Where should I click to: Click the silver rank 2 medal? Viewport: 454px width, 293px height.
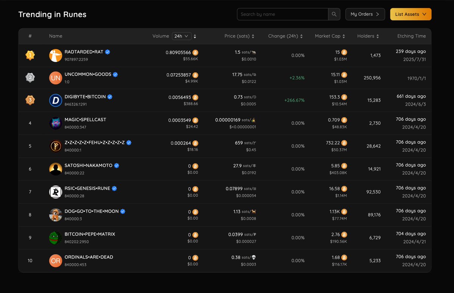pyautogui.click(x=30, y=78)
